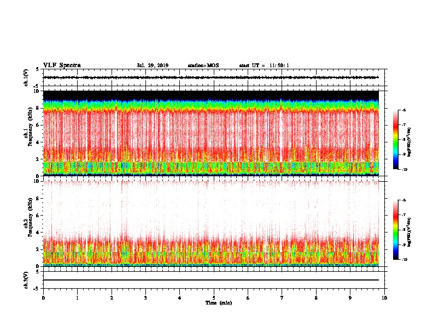The image size is (433, 334).
Task: Click the '-6' tick on ch.2 color bar
Action: [403, 200]
